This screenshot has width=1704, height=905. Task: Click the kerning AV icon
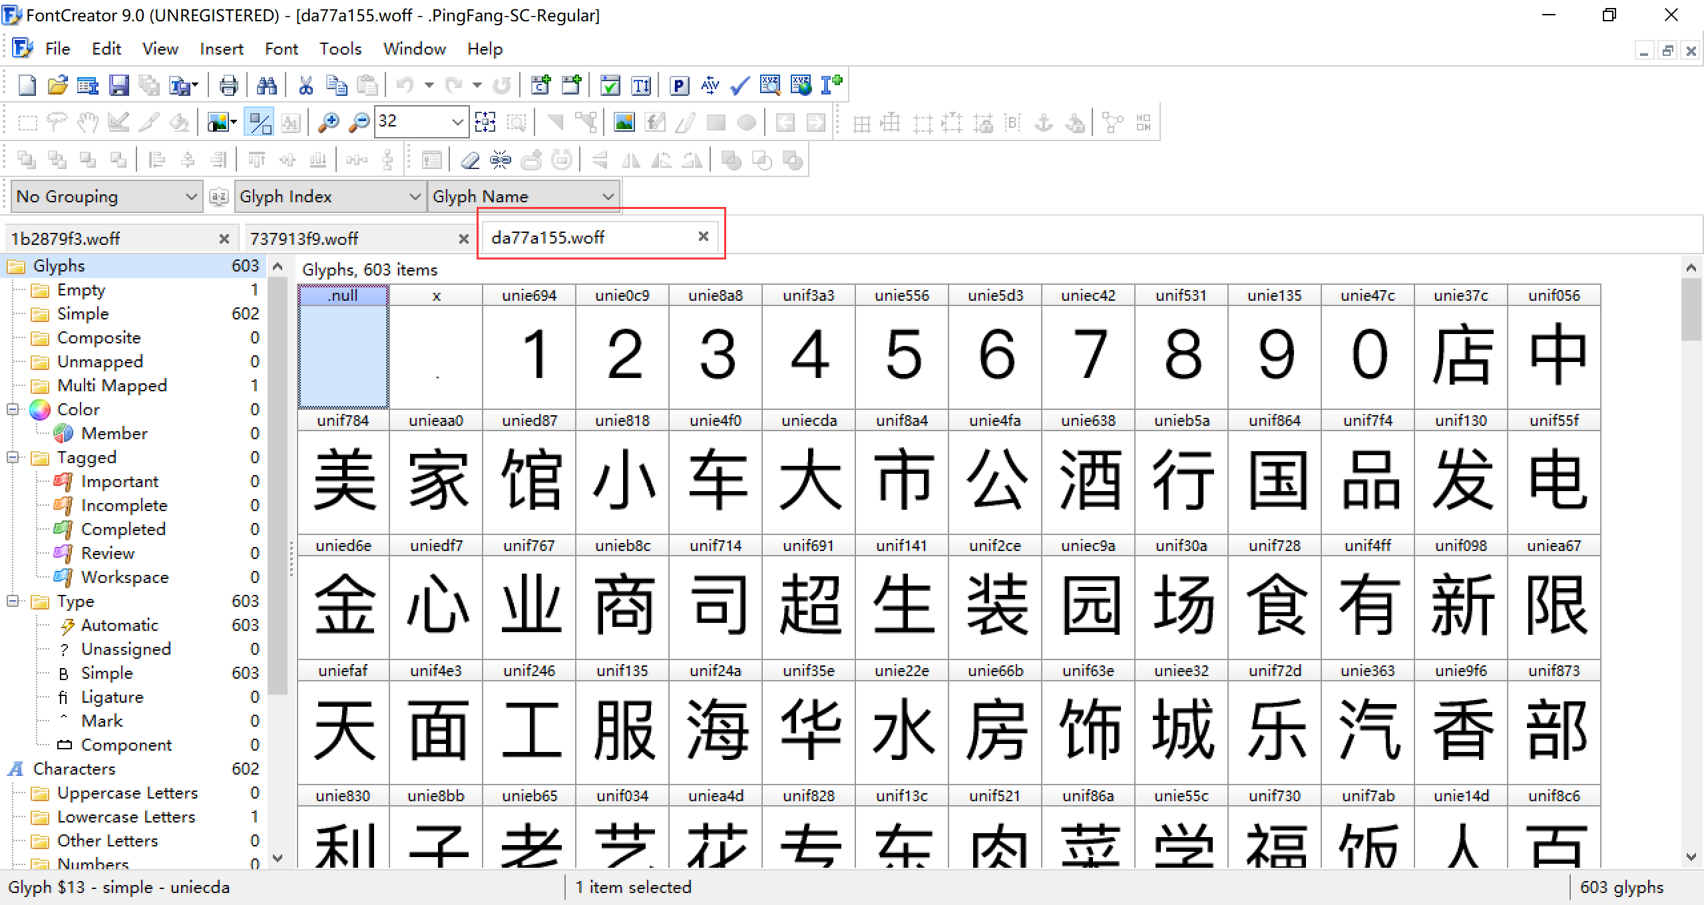[710, 85]
